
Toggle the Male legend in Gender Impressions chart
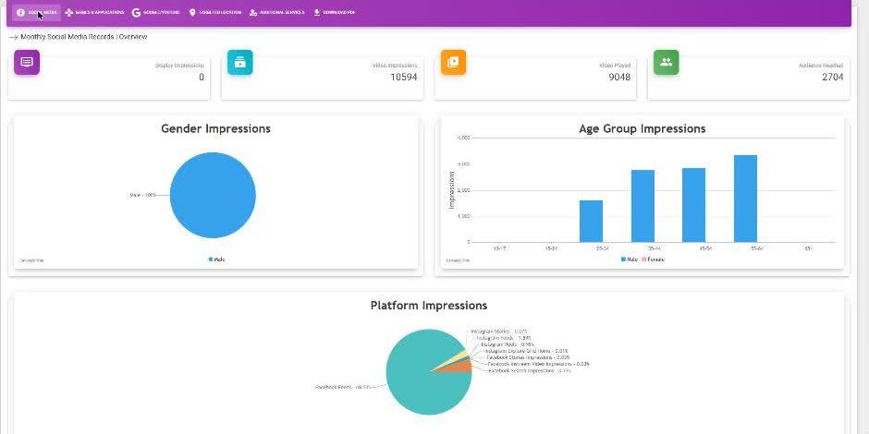(216, 259)
